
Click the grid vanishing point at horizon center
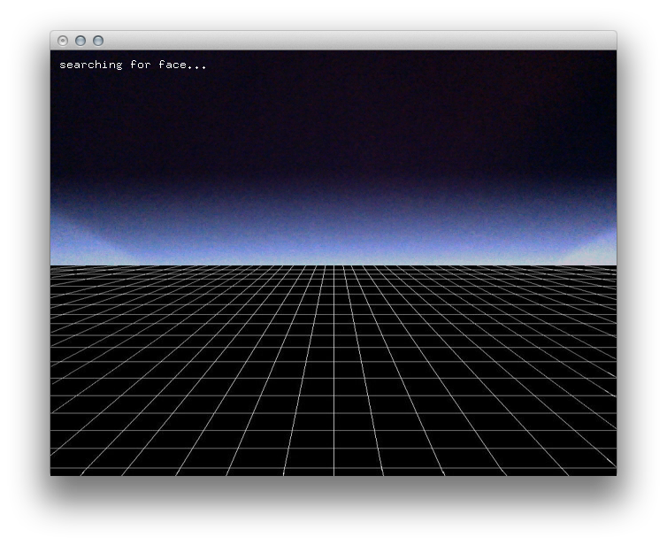(x=333, y=265)
